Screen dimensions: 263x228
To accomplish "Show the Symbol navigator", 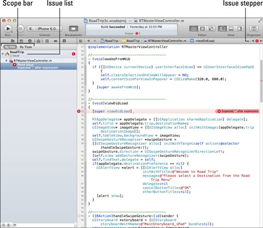I will pos(21,41).
